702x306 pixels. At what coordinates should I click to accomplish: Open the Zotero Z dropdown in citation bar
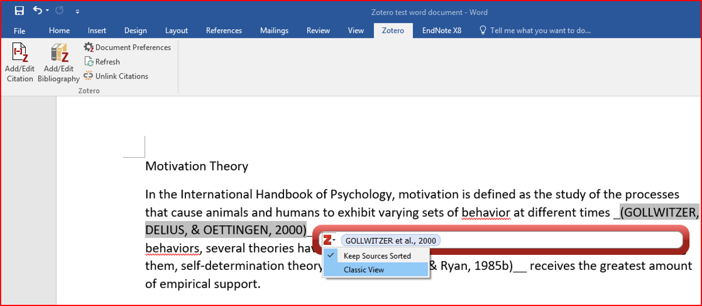tap(330, 240)
